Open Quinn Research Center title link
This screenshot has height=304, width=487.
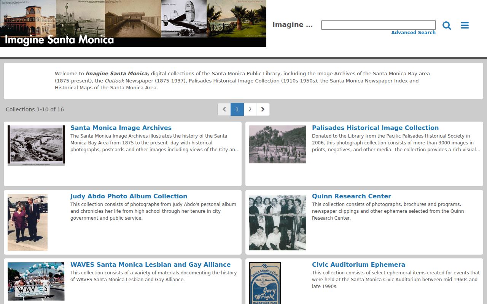(x=352, y=196)
